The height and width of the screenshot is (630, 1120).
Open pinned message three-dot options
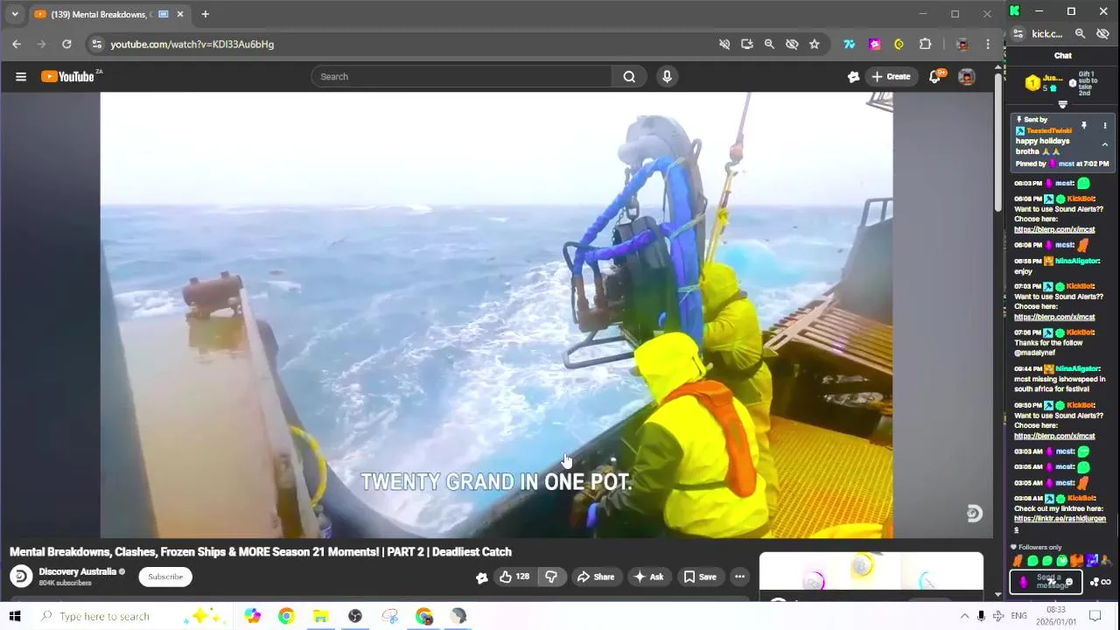1104,126
